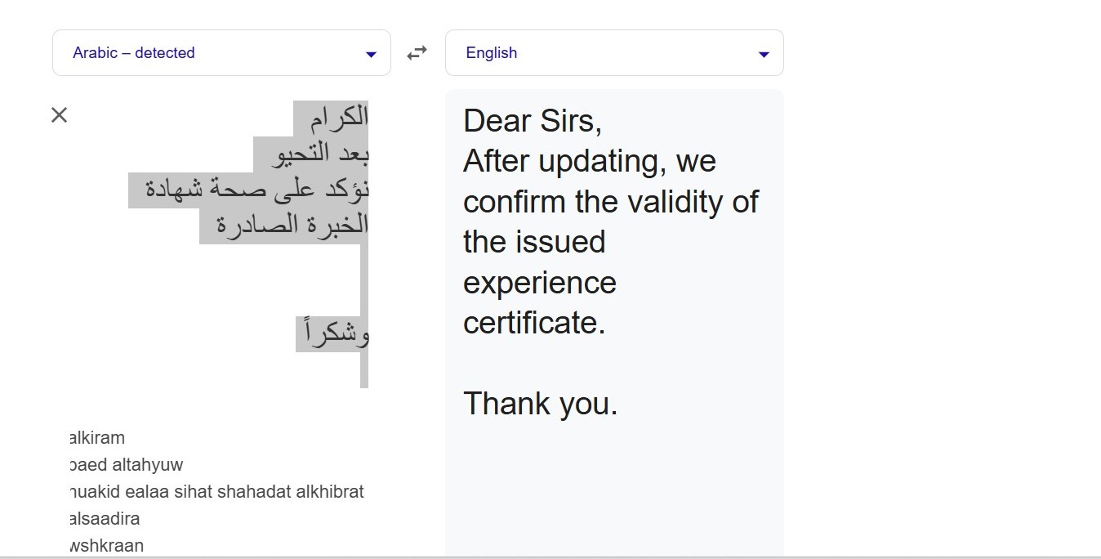Viewport: 1101px width, 559px height.
Task: Click the translated word "experience"
Action: pos(539,283)
